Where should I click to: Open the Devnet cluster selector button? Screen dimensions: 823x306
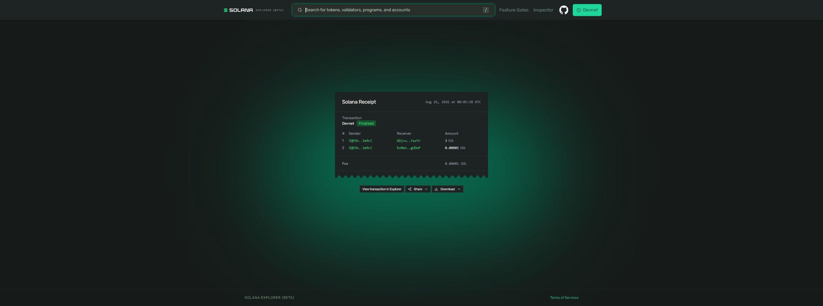[x=587, y=10]
